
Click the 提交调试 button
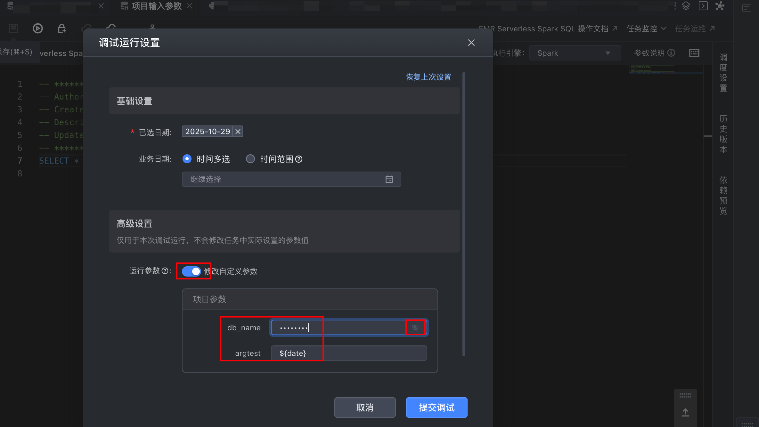(437, 407)
